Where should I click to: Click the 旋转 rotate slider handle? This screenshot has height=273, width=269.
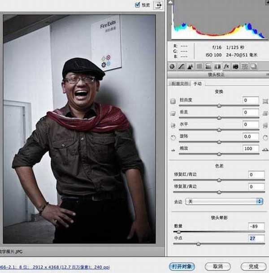click(x=219, y=142)
